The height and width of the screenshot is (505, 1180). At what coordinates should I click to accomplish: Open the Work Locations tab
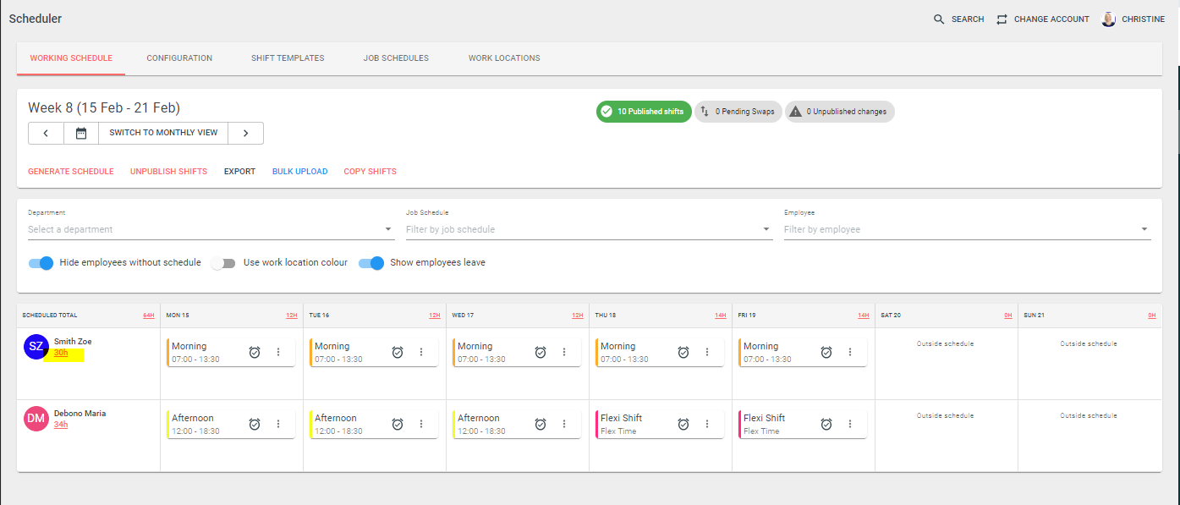pyautogui.click(x=504, y=58)
